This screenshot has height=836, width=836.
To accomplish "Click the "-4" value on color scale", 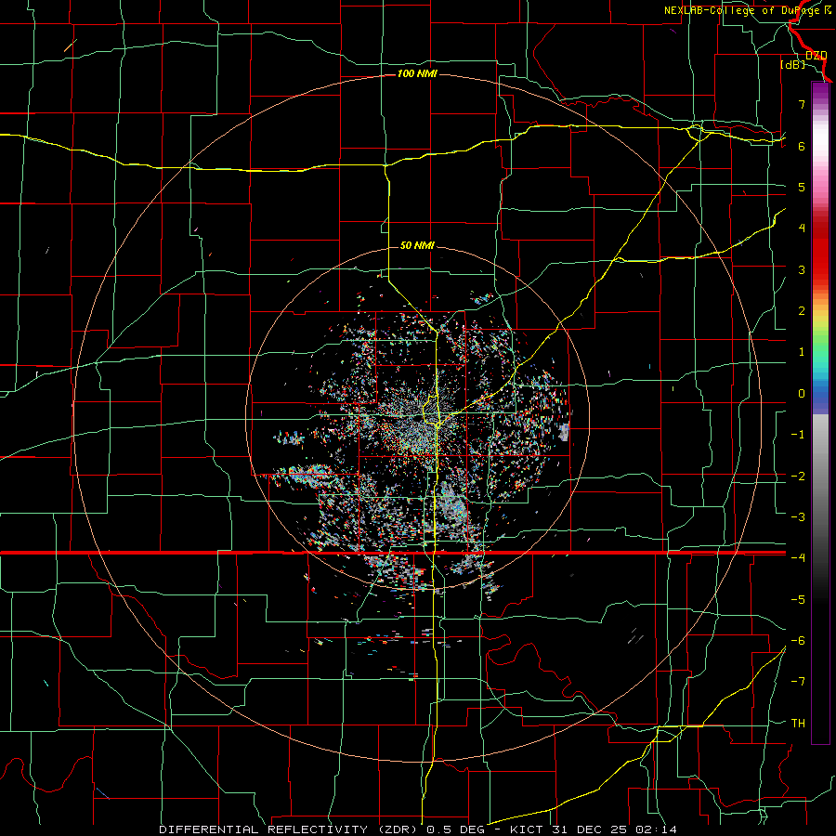I will coord(798,558).
